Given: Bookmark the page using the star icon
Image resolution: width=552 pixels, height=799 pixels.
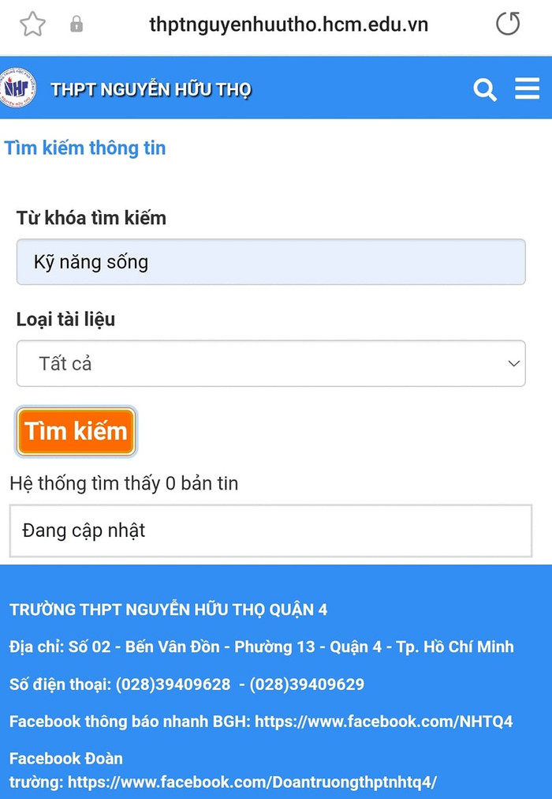Looking at the screenshot, I should [x=33, y=24].
